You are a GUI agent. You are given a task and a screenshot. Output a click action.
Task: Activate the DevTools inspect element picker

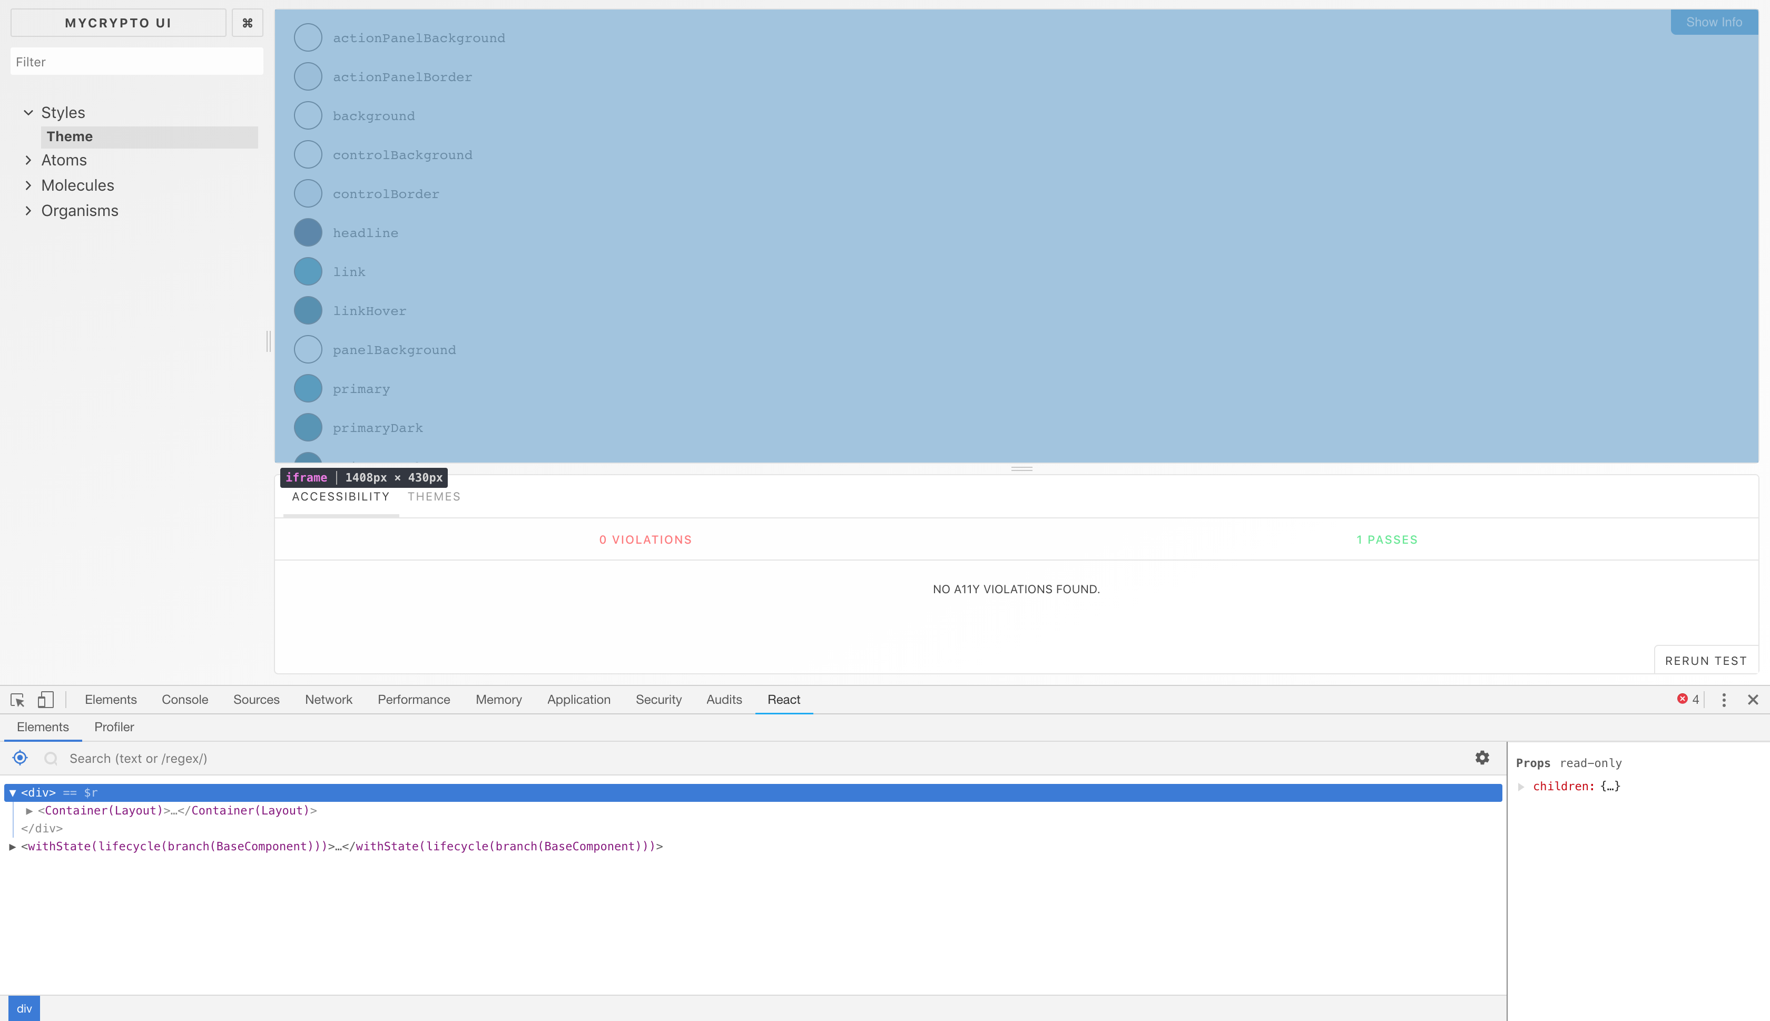tap(17, 699)
